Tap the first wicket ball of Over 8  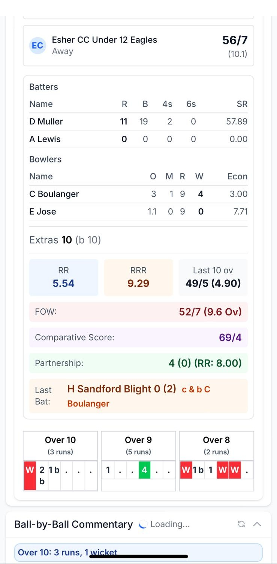point(186,470)
